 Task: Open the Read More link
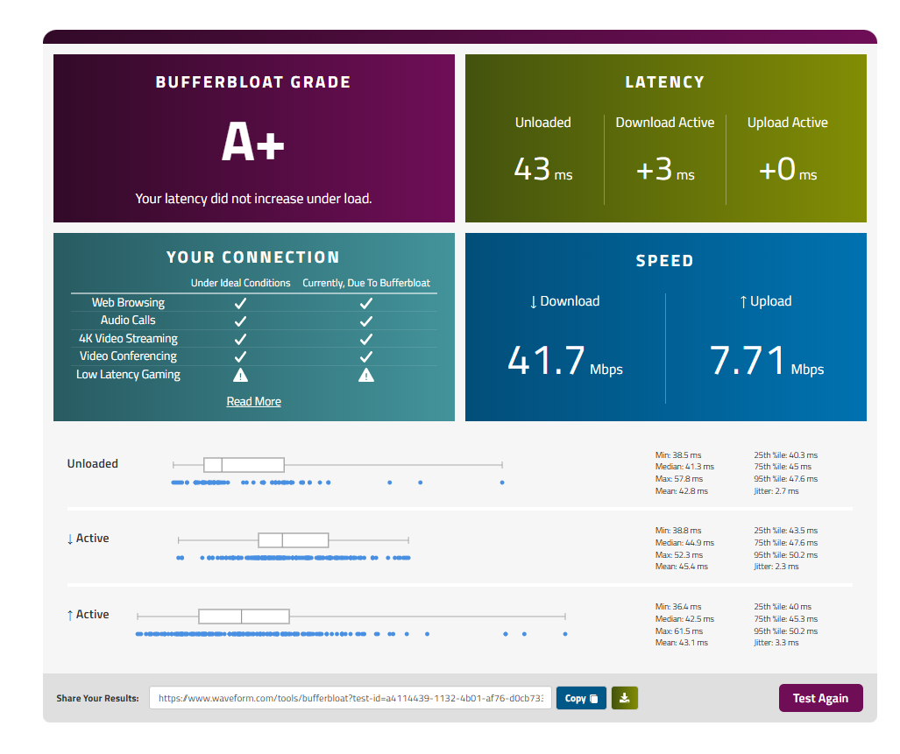coord(253,401)
